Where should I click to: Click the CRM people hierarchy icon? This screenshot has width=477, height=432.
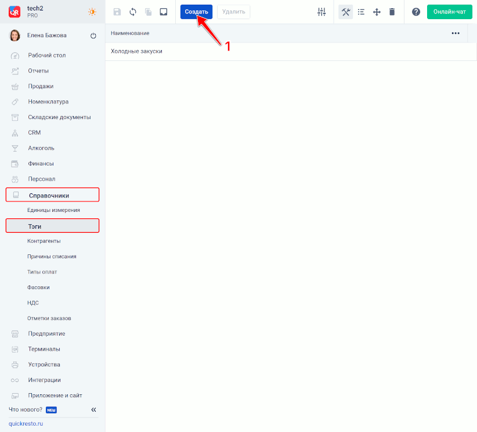[x=15, y=133]
